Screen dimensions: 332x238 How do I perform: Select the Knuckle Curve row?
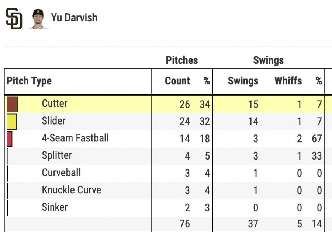tap(72, 190)
